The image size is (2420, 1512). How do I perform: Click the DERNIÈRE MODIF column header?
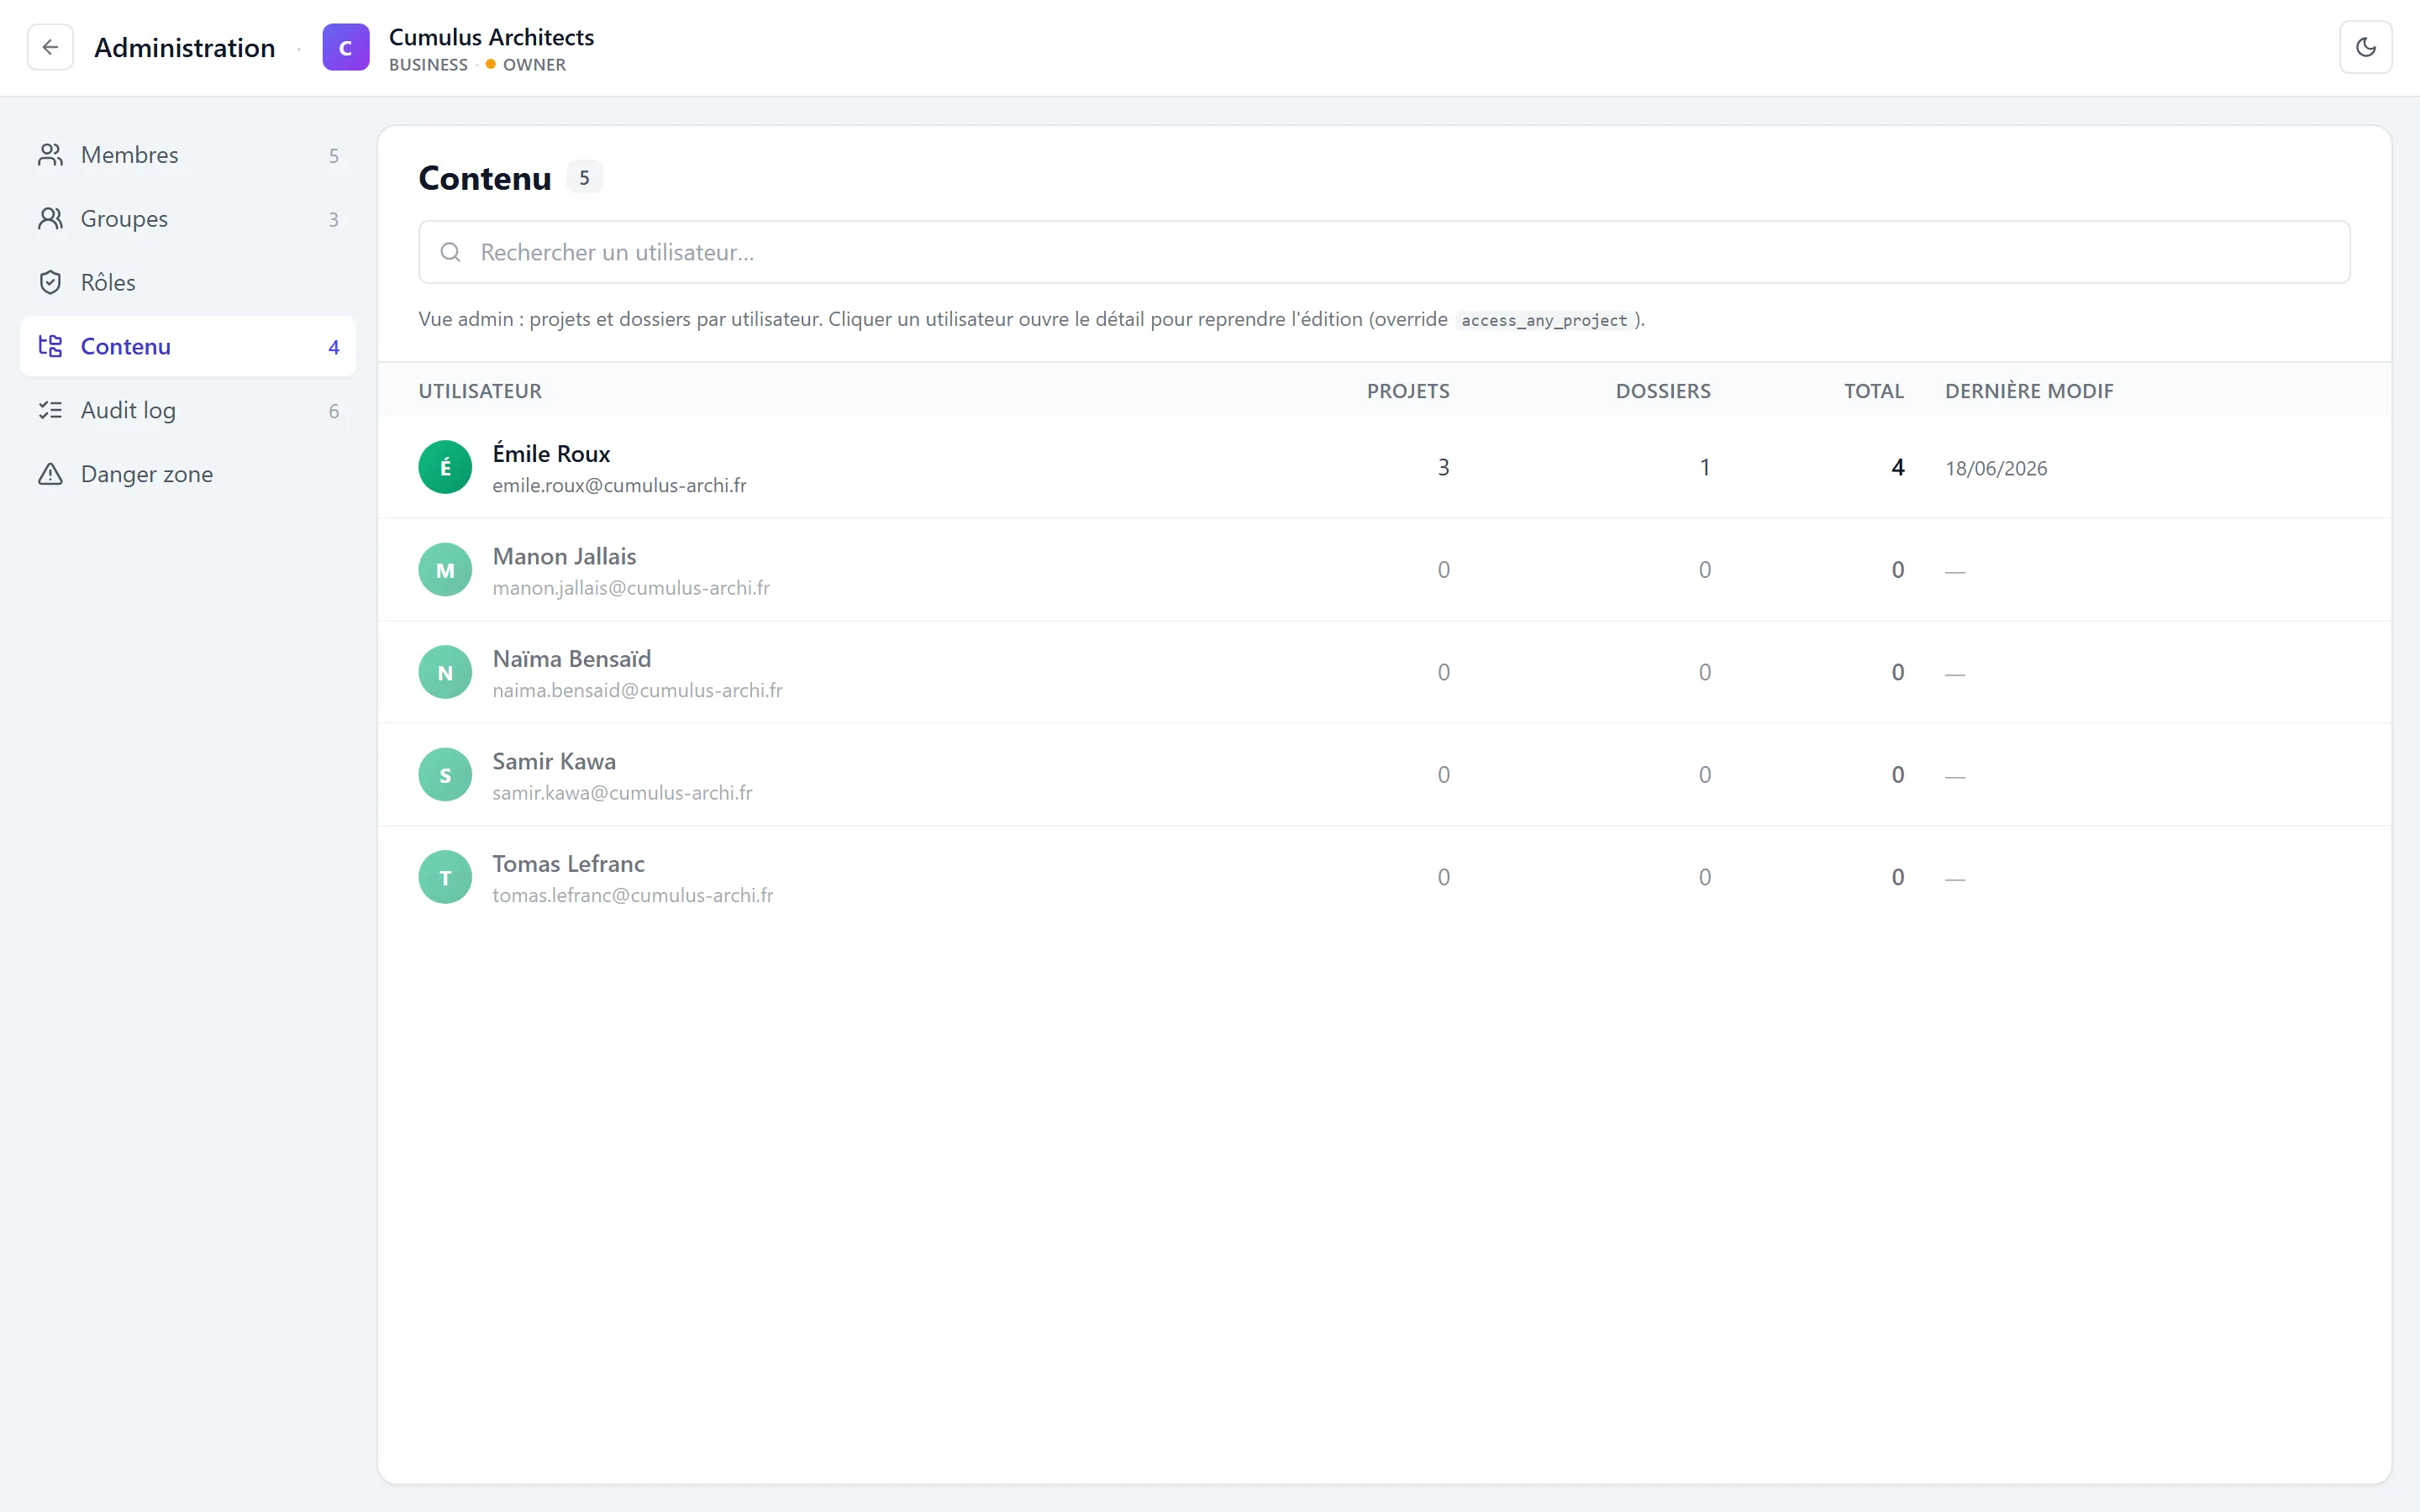click(2029, 391)
